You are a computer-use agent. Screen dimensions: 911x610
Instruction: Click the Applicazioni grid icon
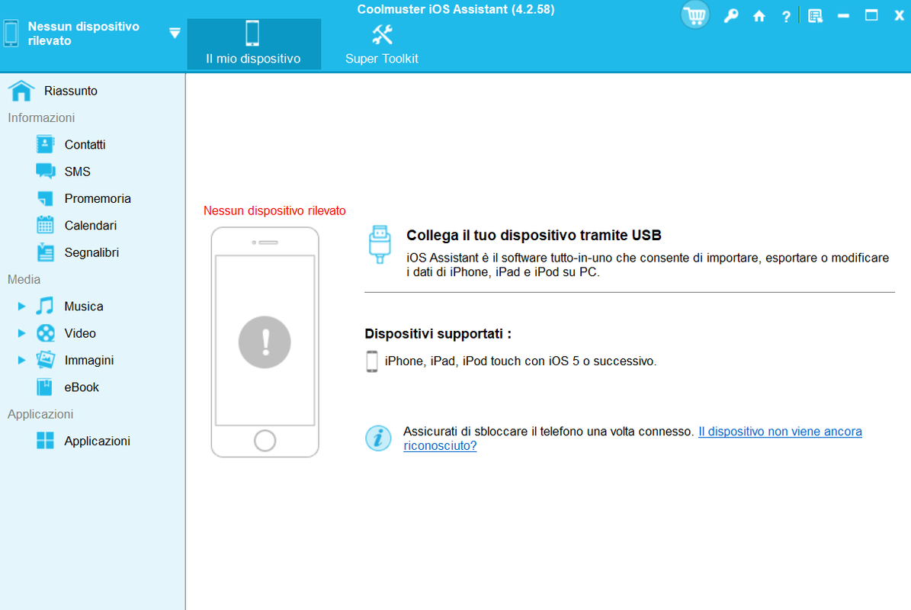click(45, 441)
